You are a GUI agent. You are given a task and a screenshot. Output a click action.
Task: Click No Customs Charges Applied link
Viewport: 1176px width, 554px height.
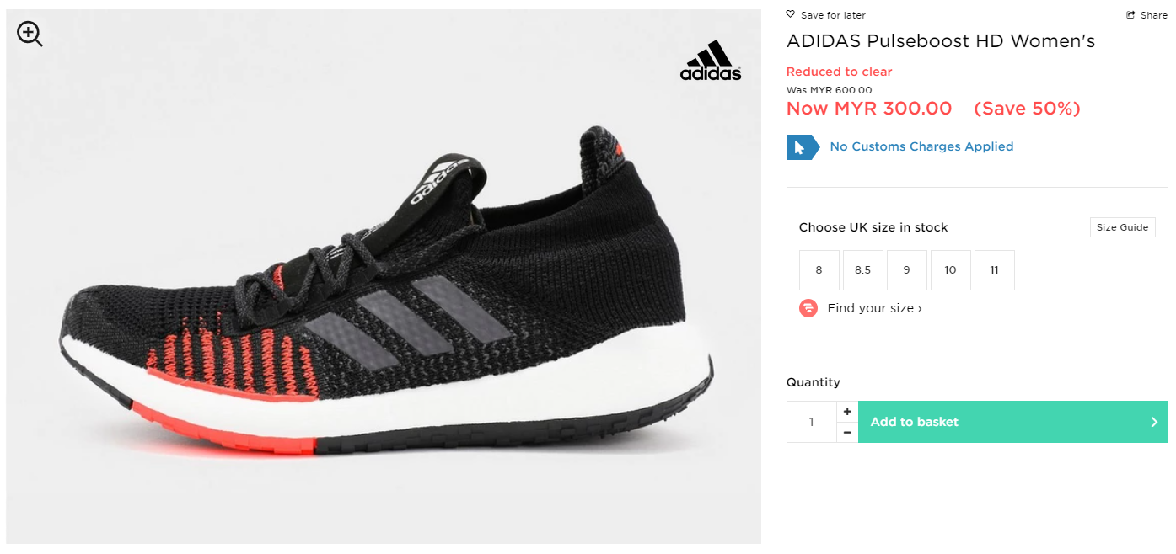(921, 146)
